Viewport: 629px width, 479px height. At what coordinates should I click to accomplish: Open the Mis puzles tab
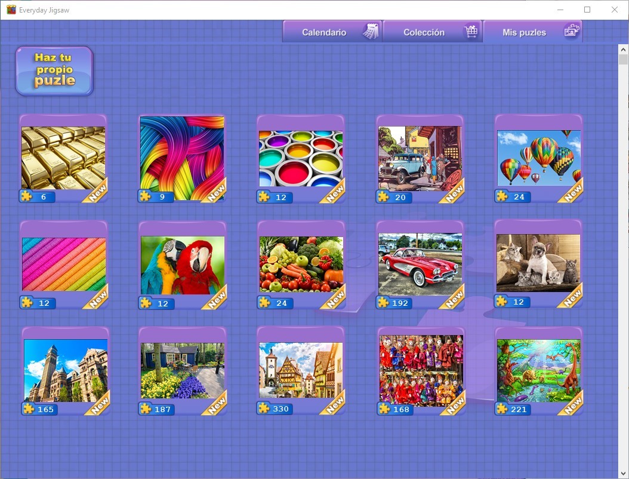[525, 31]
